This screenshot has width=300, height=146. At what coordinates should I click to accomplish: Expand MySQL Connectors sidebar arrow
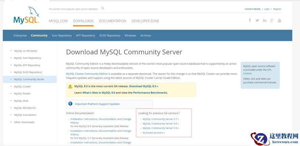point(11,115)
